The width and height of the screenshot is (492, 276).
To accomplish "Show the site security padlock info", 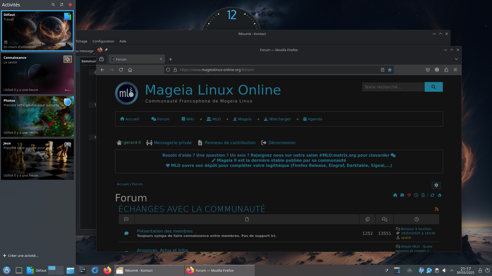I will point(175,70).
